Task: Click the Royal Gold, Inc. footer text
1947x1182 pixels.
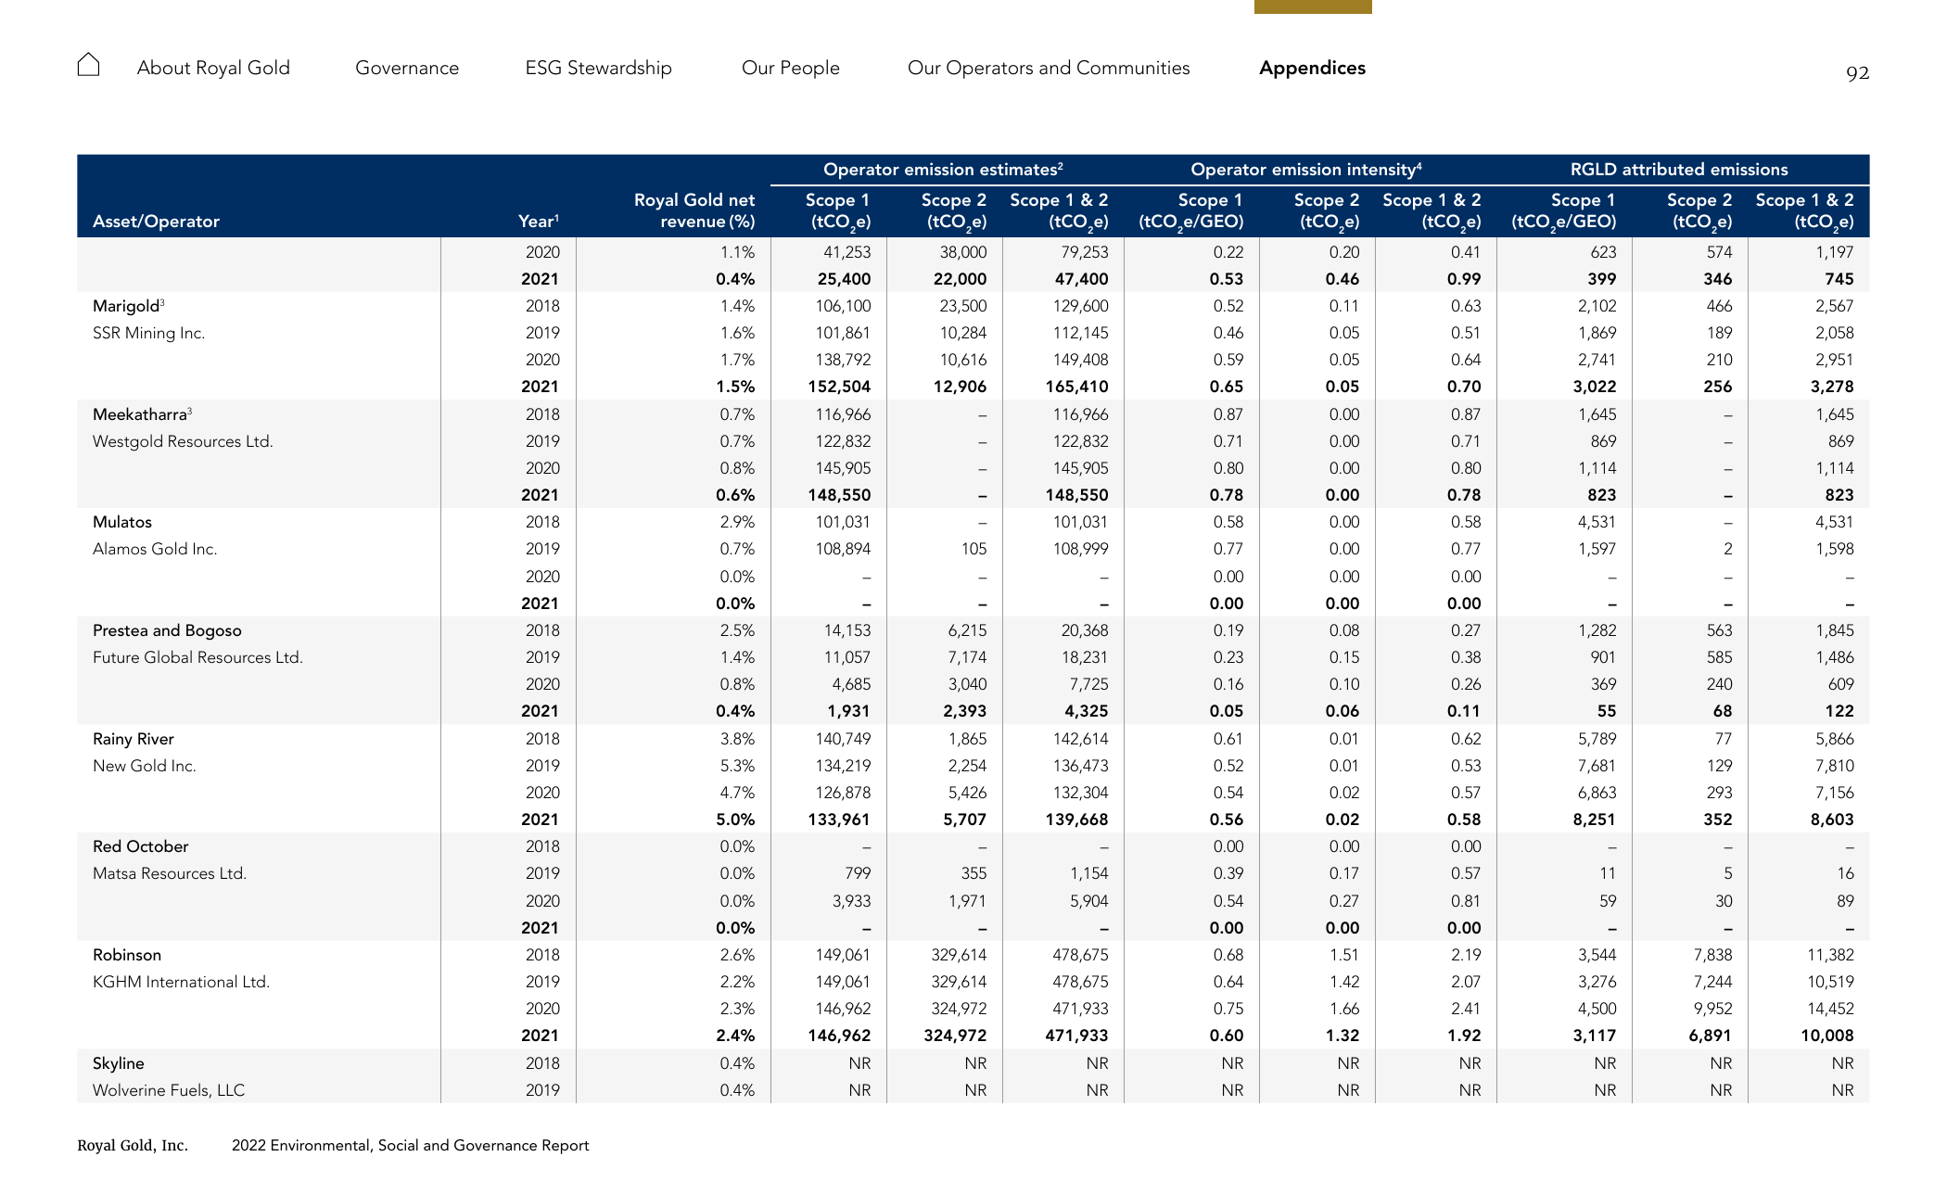Action: [133, 1145]
